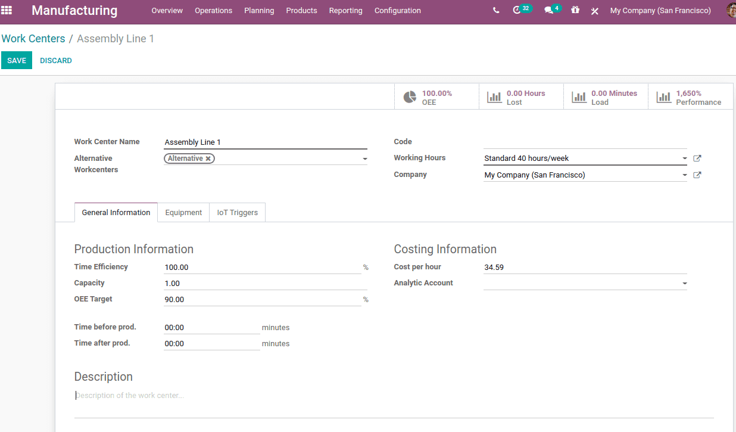
Task: Click the 'Costing Information' heading
Action: coord(445,249)
